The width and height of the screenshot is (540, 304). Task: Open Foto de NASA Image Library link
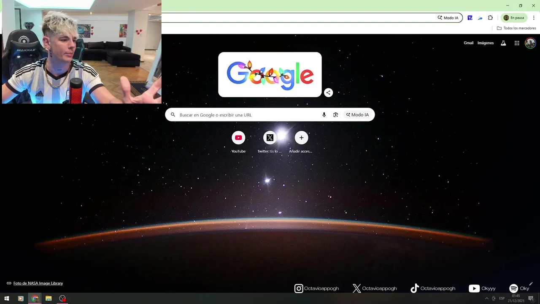pos(38,283)
